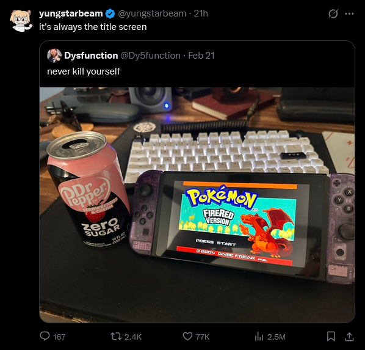Click the Feb 21 quoted tweet date
Screen dimensions: 365x350
(201, 56)
